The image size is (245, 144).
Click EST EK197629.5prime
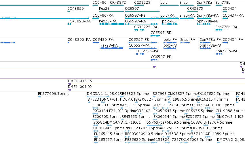[x=213, y=94]
